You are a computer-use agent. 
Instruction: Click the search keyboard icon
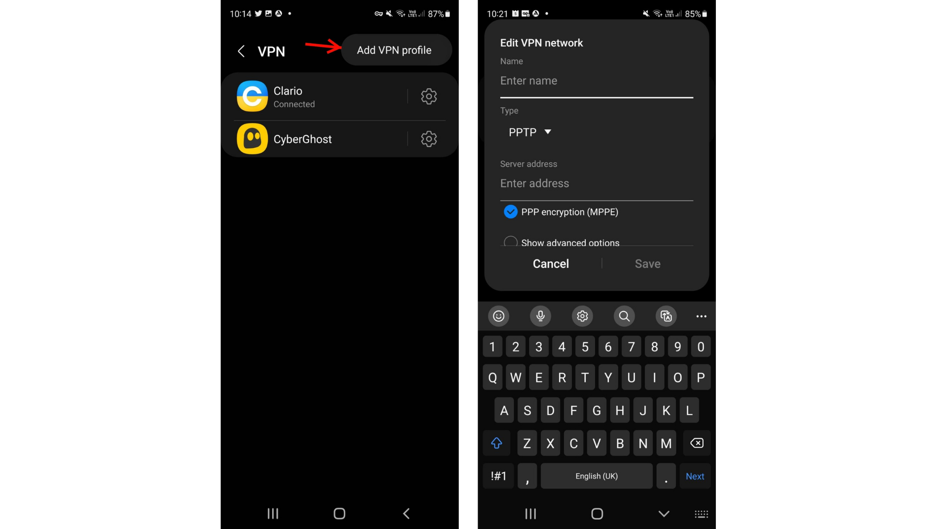[624, 316]
